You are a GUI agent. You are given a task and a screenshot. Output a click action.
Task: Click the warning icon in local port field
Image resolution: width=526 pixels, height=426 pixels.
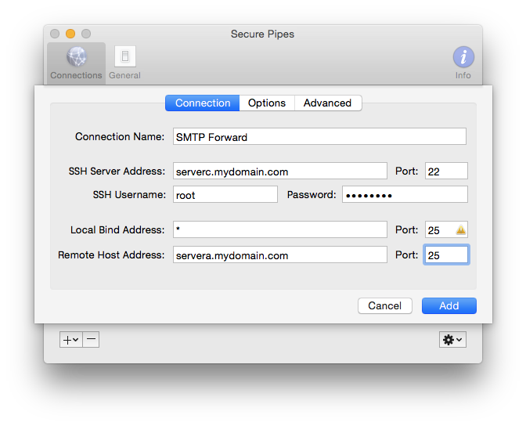coord(460,229)
